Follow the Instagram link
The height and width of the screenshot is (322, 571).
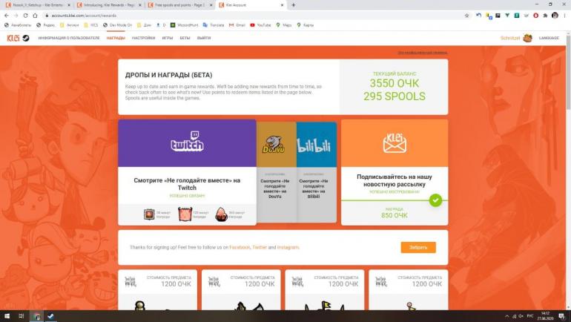pyautogui.click(x=288, y=247)
